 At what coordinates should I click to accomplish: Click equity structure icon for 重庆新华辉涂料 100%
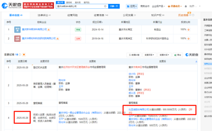click(188, 30)
